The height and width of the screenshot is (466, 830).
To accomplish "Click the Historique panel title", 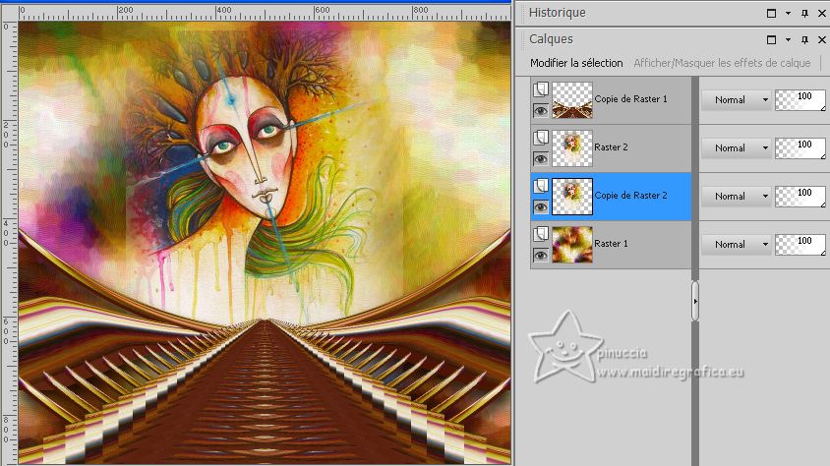I will tap(557, 12).
